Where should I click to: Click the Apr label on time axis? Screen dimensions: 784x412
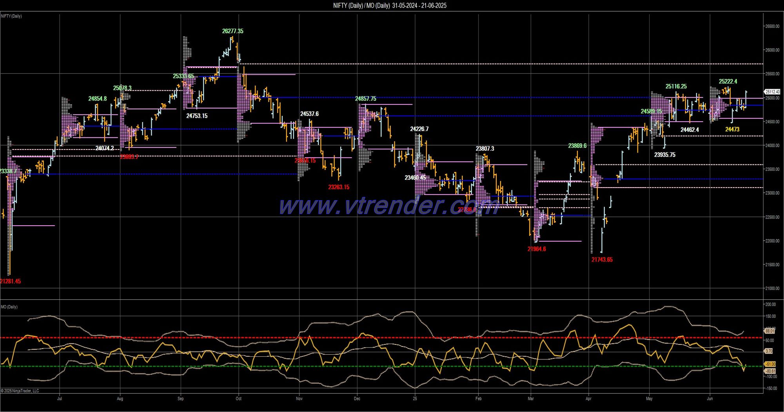588,399
